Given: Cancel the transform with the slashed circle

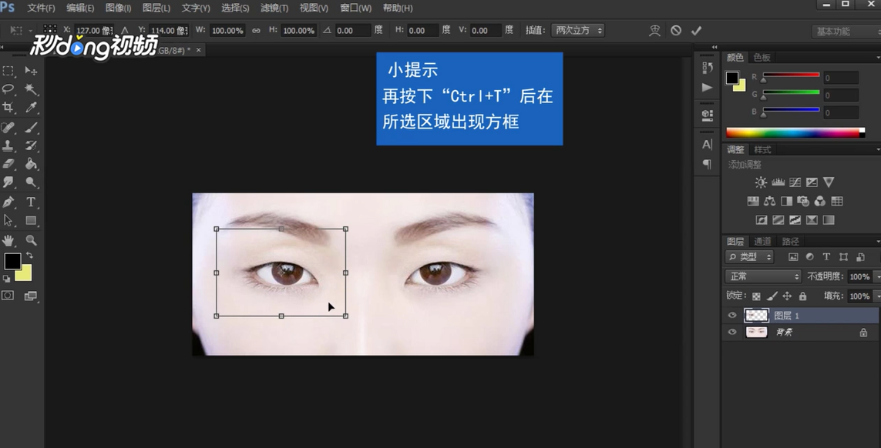Looking at the screenshot, I should coord(675,30).
